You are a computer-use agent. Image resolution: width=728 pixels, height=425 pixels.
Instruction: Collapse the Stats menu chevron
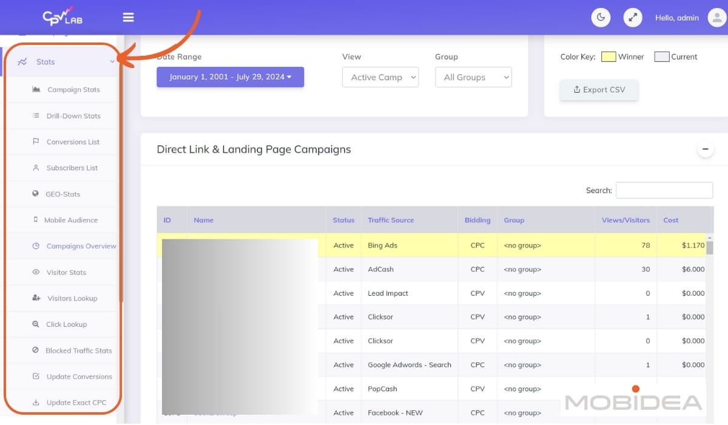click(112, 62)
